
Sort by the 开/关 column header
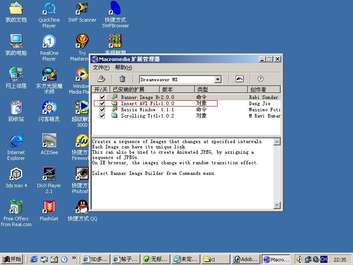point(101,90)
